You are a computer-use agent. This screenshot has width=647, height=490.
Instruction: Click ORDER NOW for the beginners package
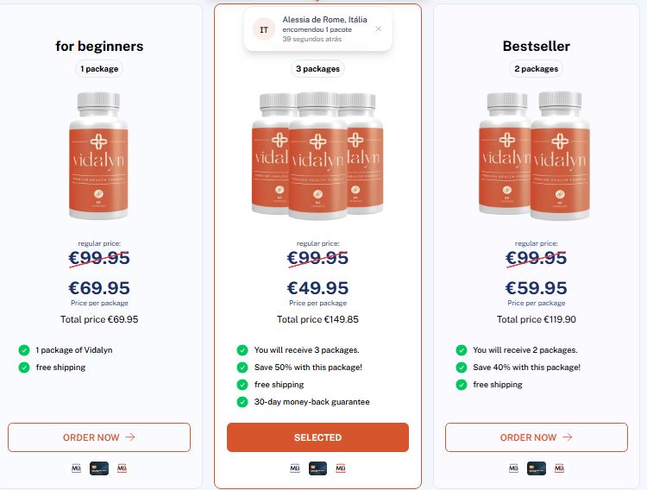(99, 437)
